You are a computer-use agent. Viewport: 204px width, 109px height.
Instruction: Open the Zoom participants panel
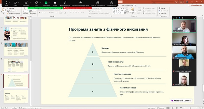click(25, 3)
